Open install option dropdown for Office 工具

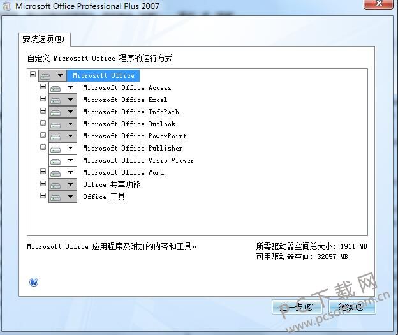pos(63,197)
